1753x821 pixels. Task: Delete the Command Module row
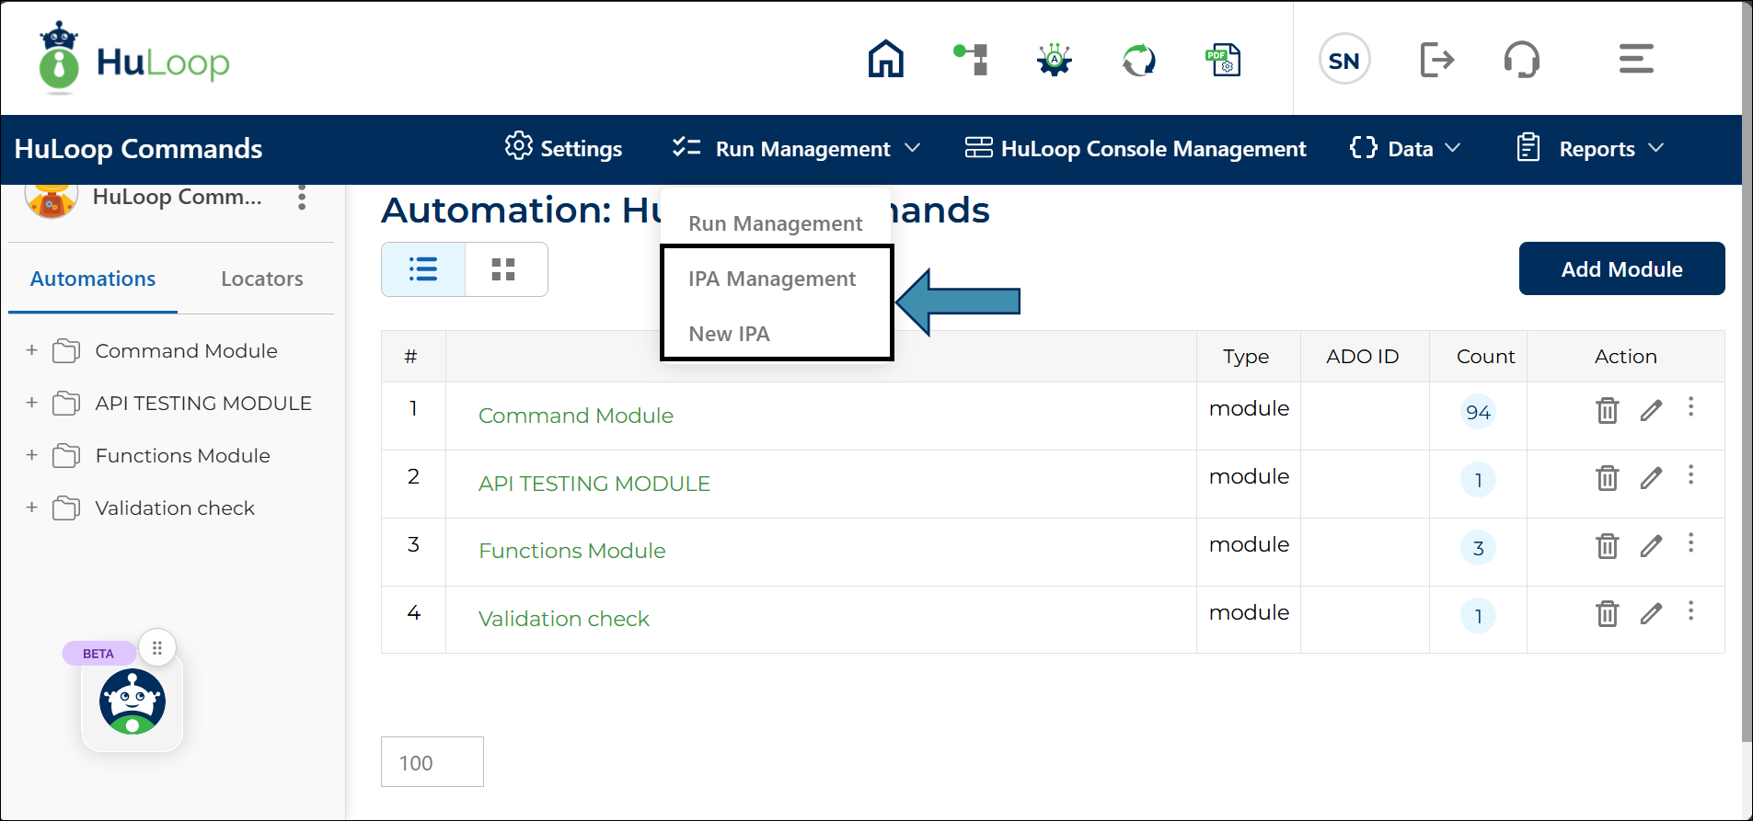click(x=1607, y=410)
